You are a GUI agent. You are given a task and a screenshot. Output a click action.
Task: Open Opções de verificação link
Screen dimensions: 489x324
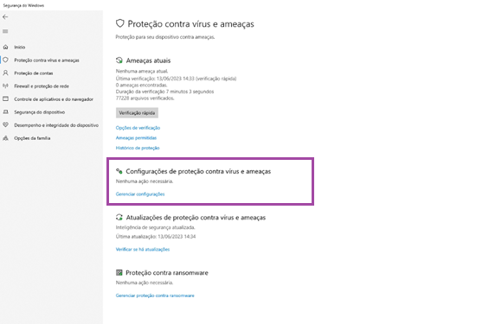coord(138,128)
